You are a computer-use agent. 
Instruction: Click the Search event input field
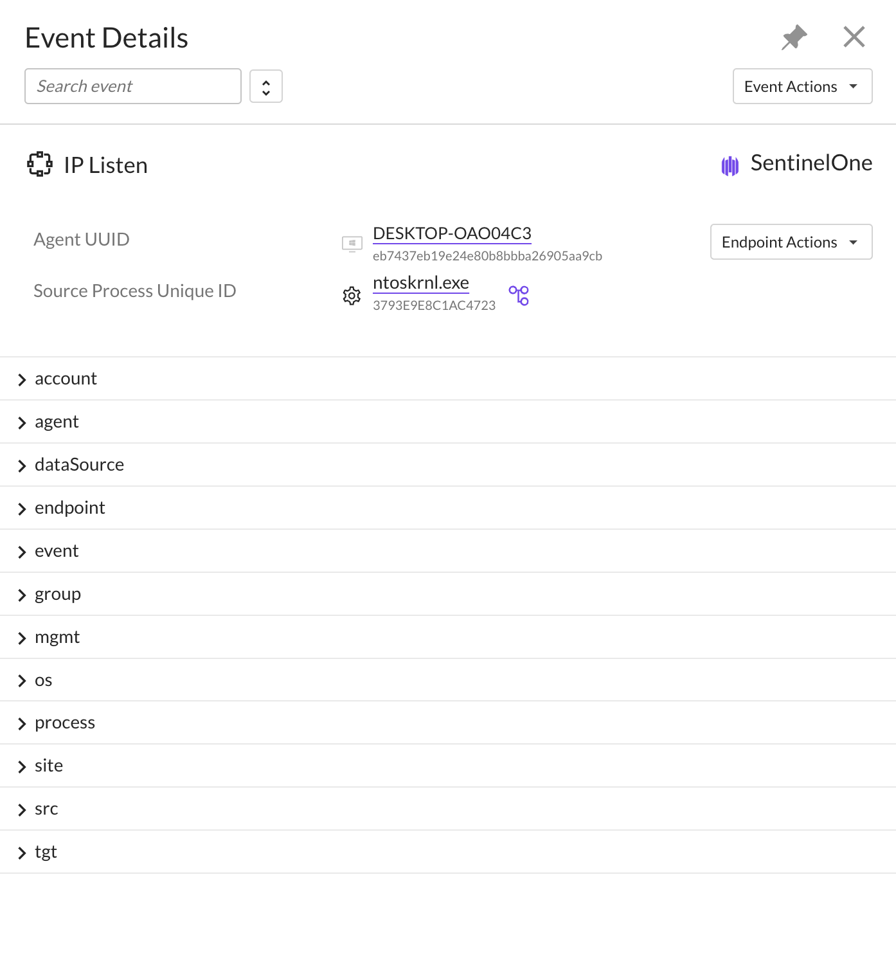133,86
